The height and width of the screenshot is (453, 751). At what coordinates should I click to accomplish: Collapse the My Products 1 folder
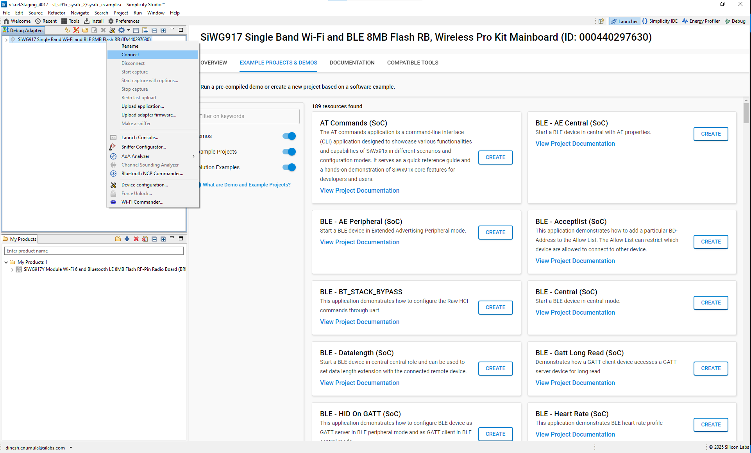tap(6, 262)
